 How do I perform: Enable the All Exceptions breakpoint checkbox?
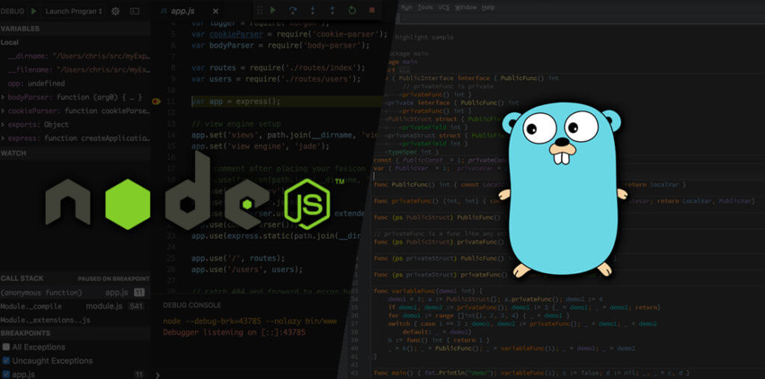[7, 347]
